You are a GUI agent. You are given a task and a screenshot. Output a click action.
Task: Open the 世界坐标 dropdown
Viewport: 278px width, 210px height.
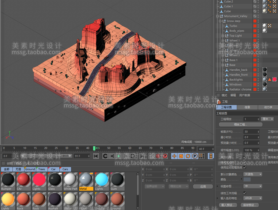tap(155, 186)
